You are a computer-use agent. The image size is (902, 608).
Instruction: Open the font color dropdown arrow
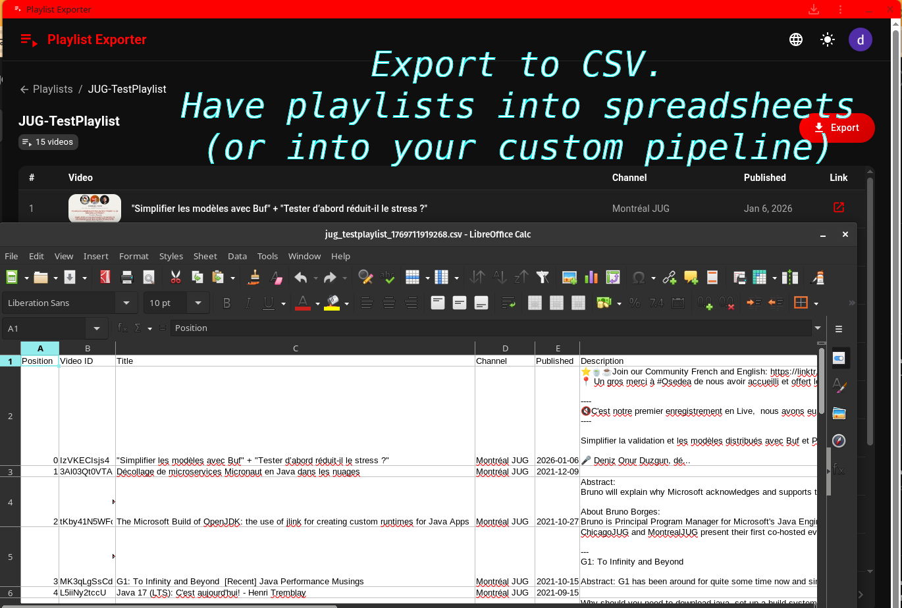point(317,303)
